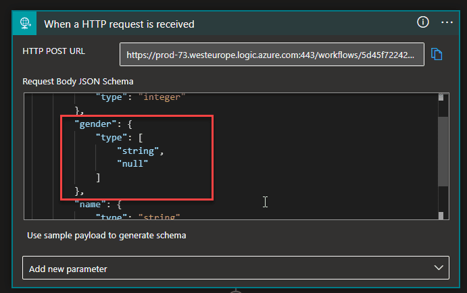
Task: Click the "null" value in gender type array
Action: (x=133, y=163)
